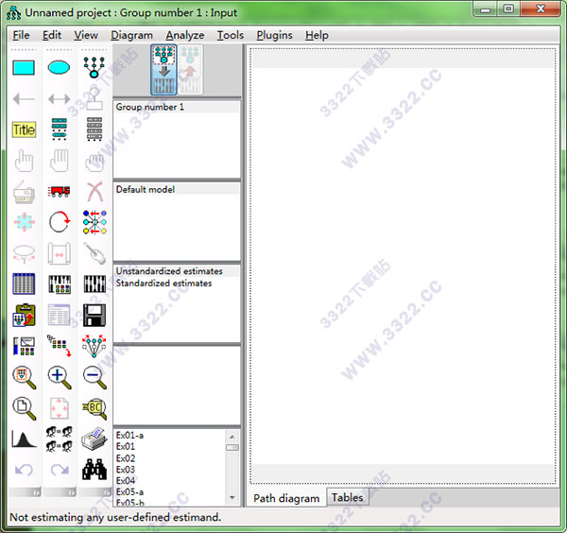The height and width of the screenshot is (533, 567).
Task: Select the Ex01-a file in list
Action: 129,436
